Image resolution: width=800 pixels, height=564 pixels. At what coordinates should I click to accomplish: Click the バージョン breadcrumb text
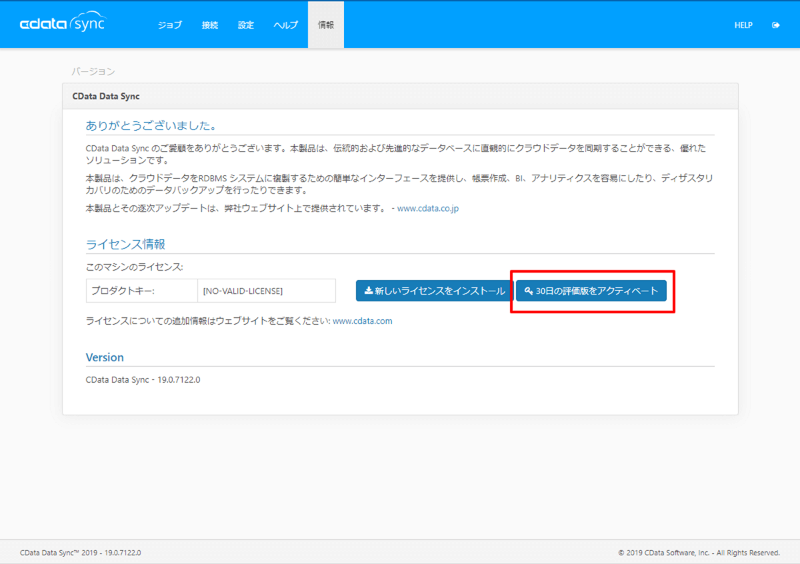pyautogui.click(x=93, y=71)
